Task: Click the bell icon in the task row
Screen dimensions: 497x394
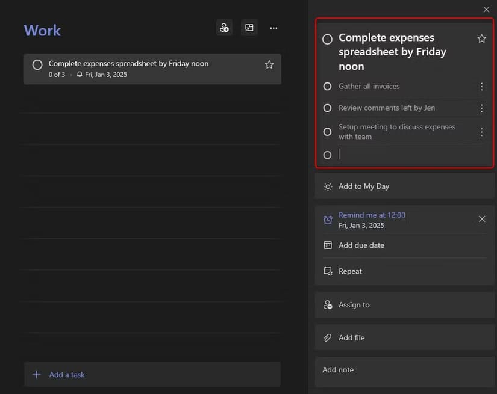Action: pos(80,75)
